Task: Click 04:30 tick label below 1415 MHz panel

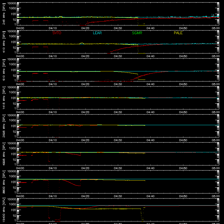Action: tap(118, 112)
